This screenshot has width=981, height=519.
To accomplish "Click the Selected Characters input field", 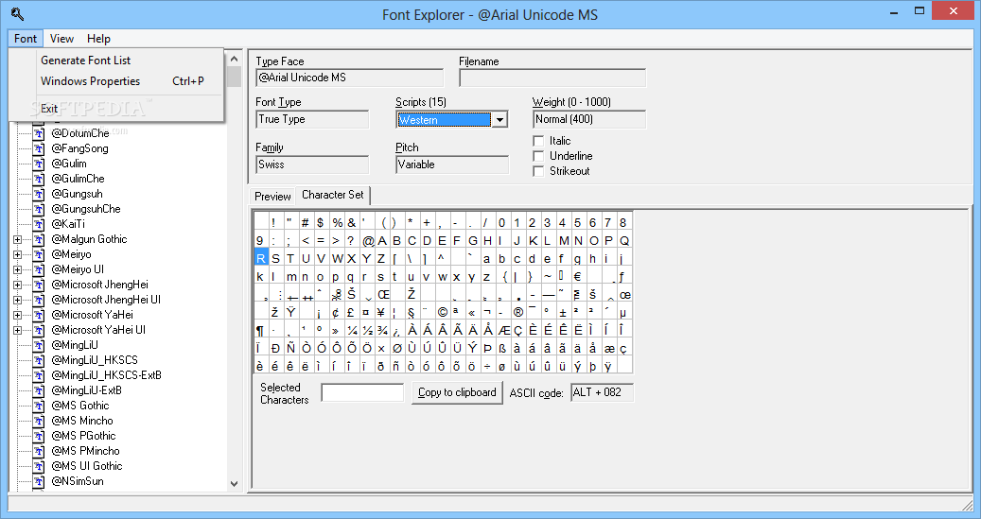I will (x=362, y=392).
